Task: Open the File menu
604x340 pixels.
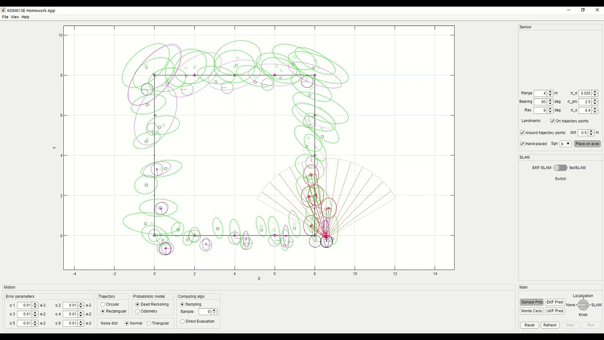Action: click(5, 17)
